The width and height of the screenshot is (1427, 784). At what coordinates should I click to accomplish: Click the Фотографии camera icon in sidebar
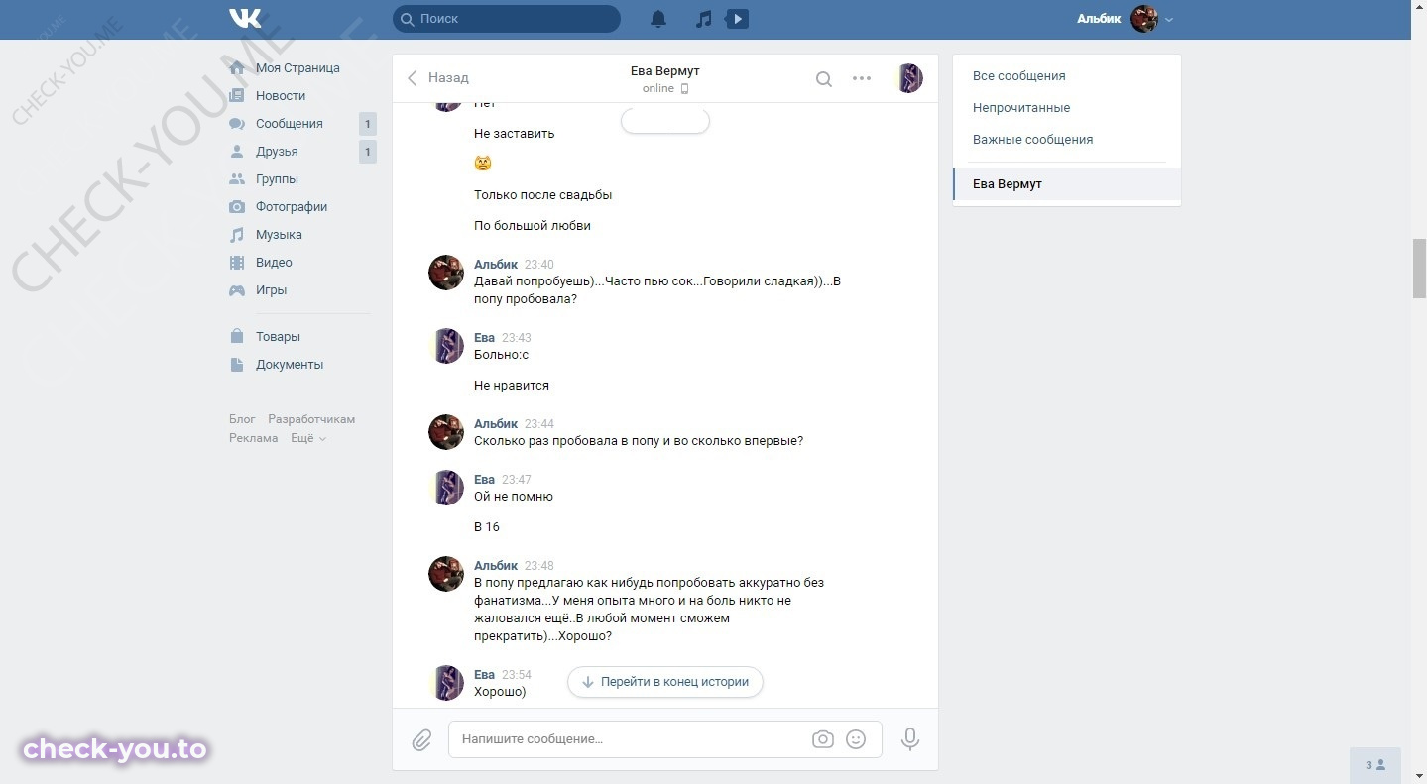coord(237,207)
